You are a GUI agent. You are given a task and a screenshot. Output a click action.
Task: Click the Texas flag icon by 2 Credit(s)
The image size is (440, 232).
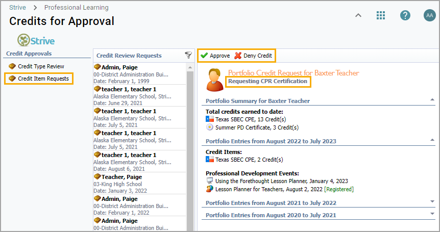point(210,160)
